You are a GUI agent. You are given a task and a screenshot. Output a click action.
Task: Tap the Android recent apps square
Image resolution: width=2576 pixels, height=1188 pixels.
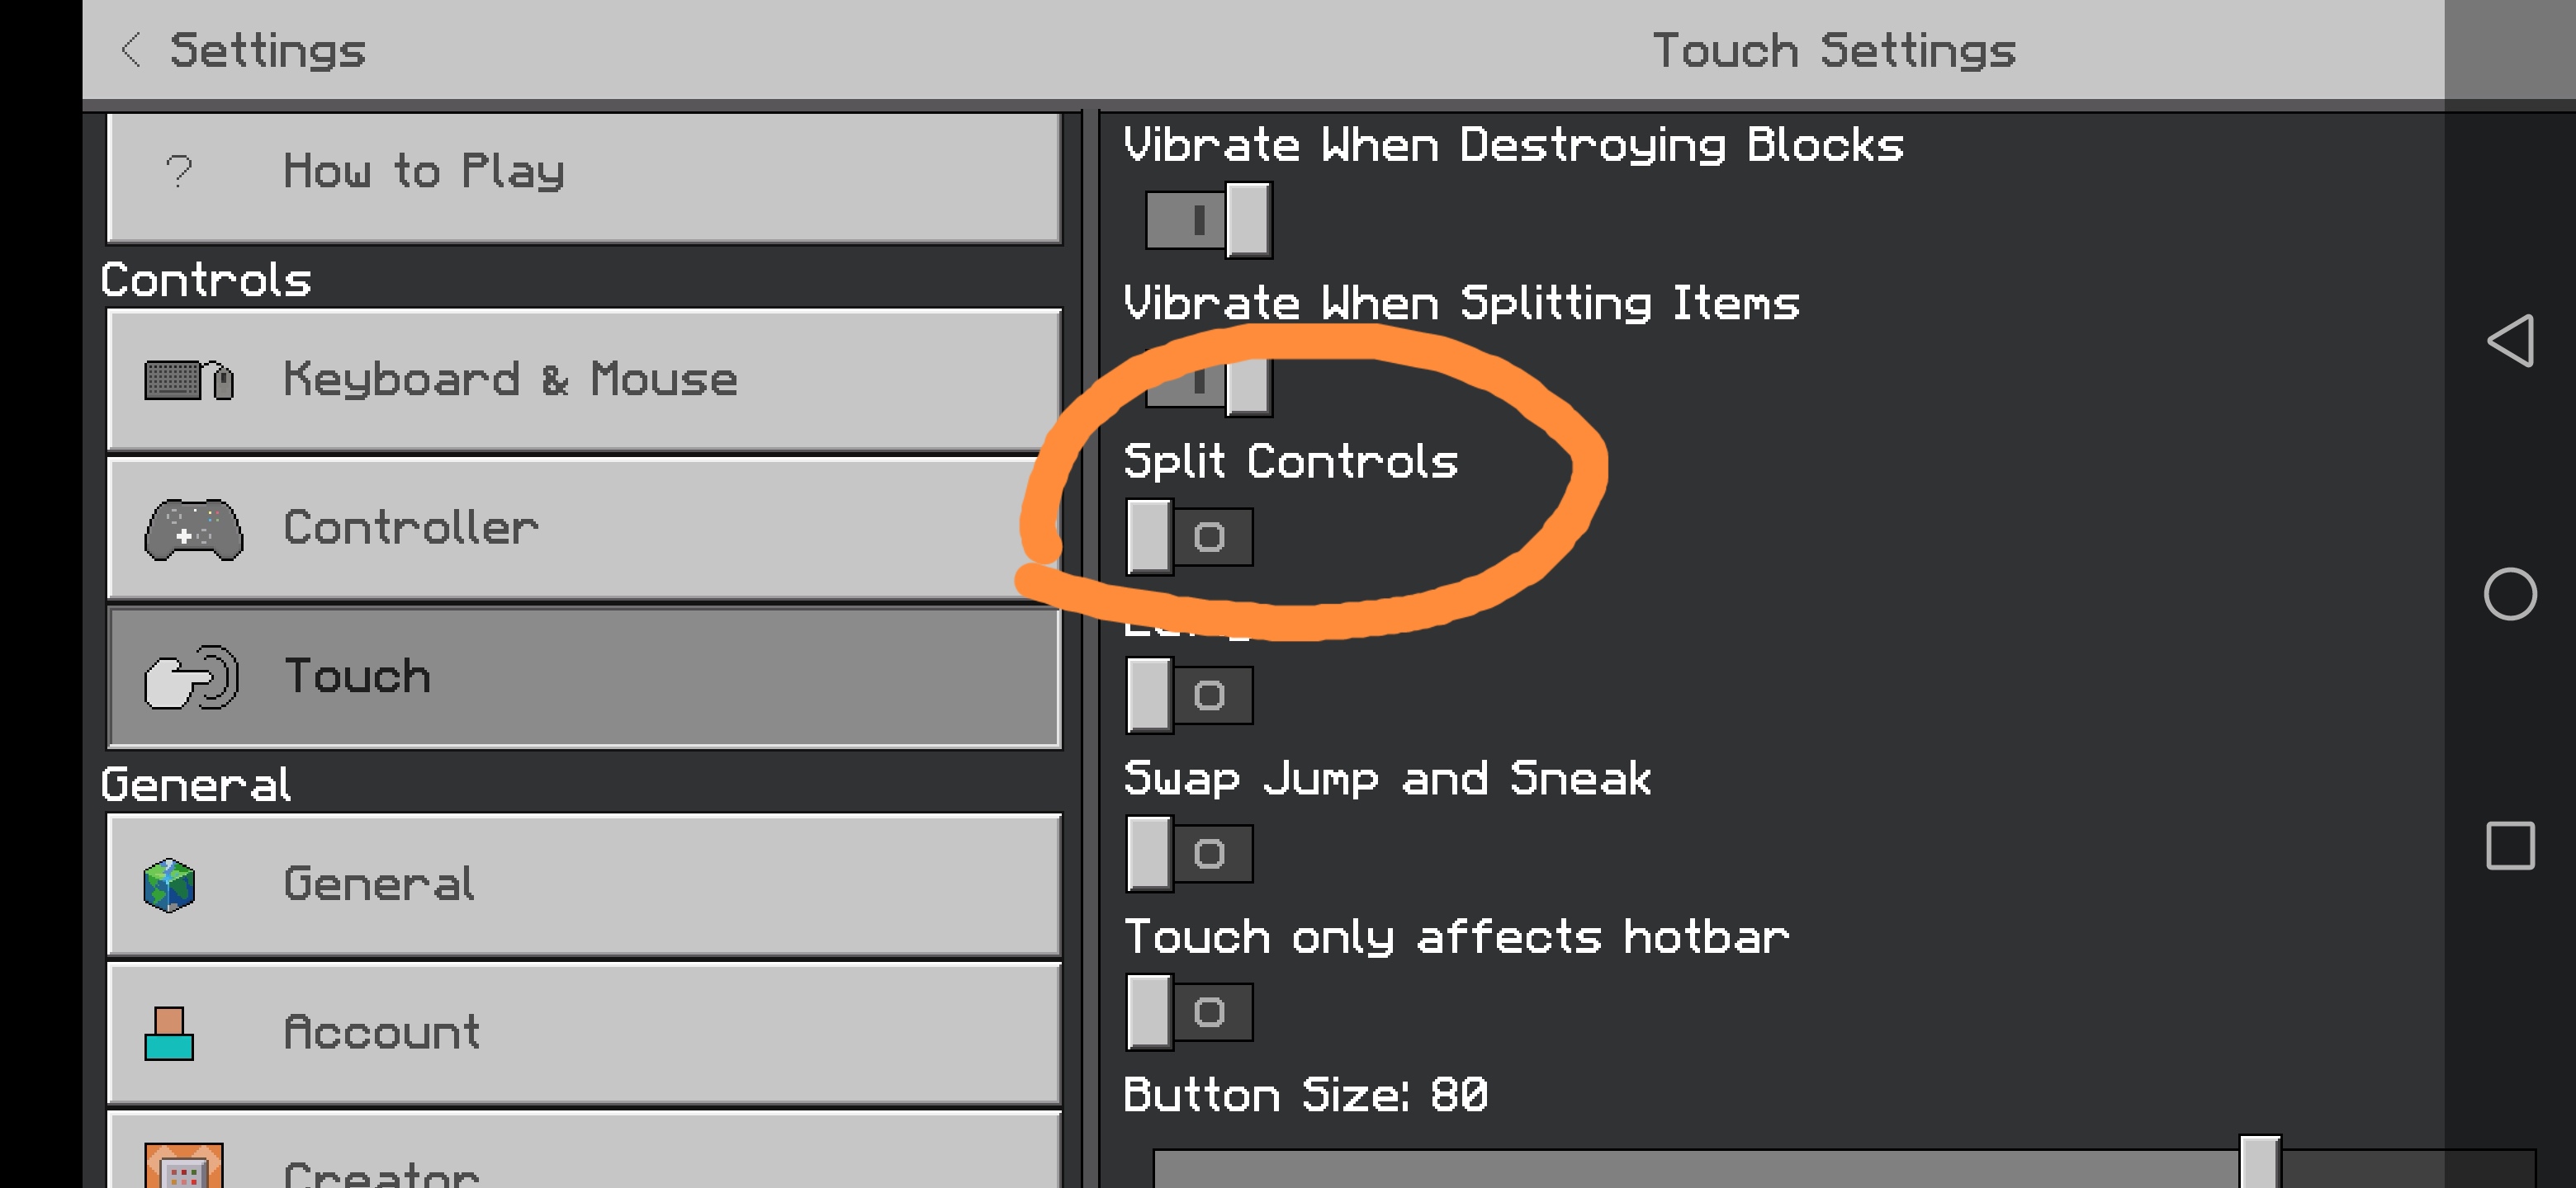(x=2510, y=846)
